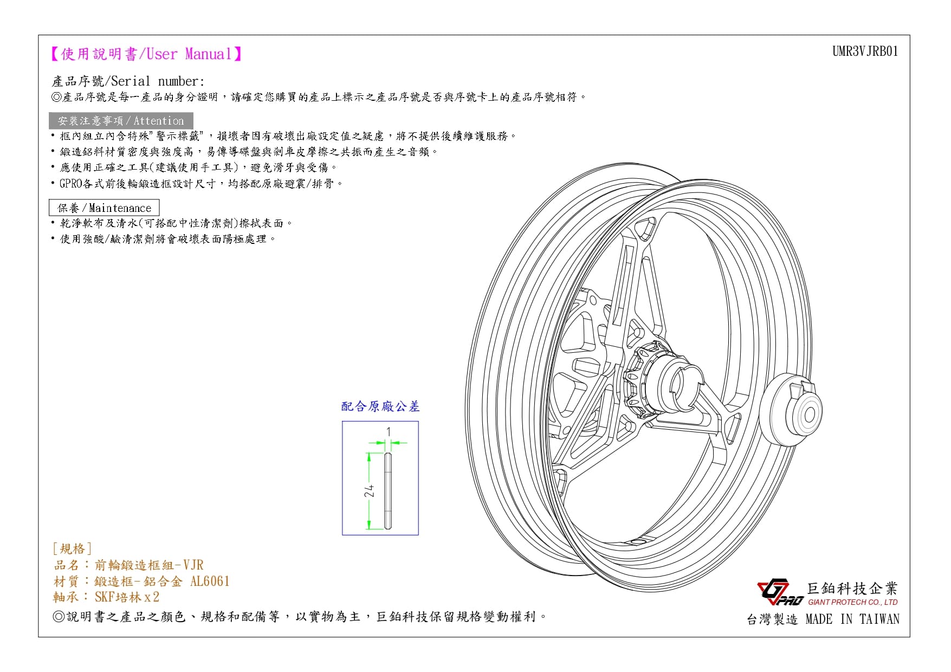Screen dimensions: 951x672
Task: Select the document code UMR3VJRB01
Action: coord(865,51)
